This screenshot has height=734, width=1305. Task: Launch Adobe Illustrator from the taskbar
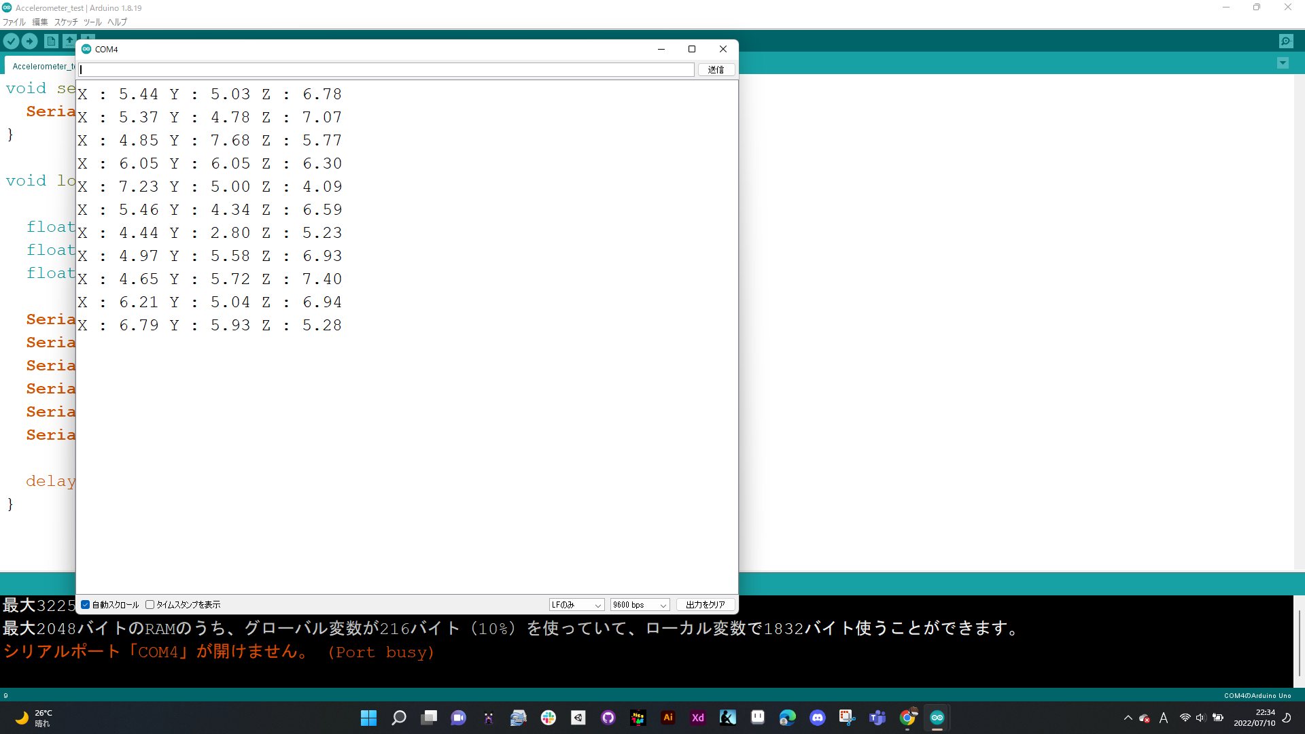(x=668, y=718)
